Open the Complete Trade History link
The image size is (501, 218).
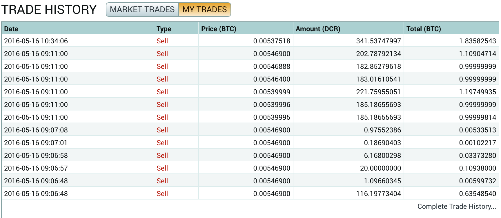click(457, 206)
